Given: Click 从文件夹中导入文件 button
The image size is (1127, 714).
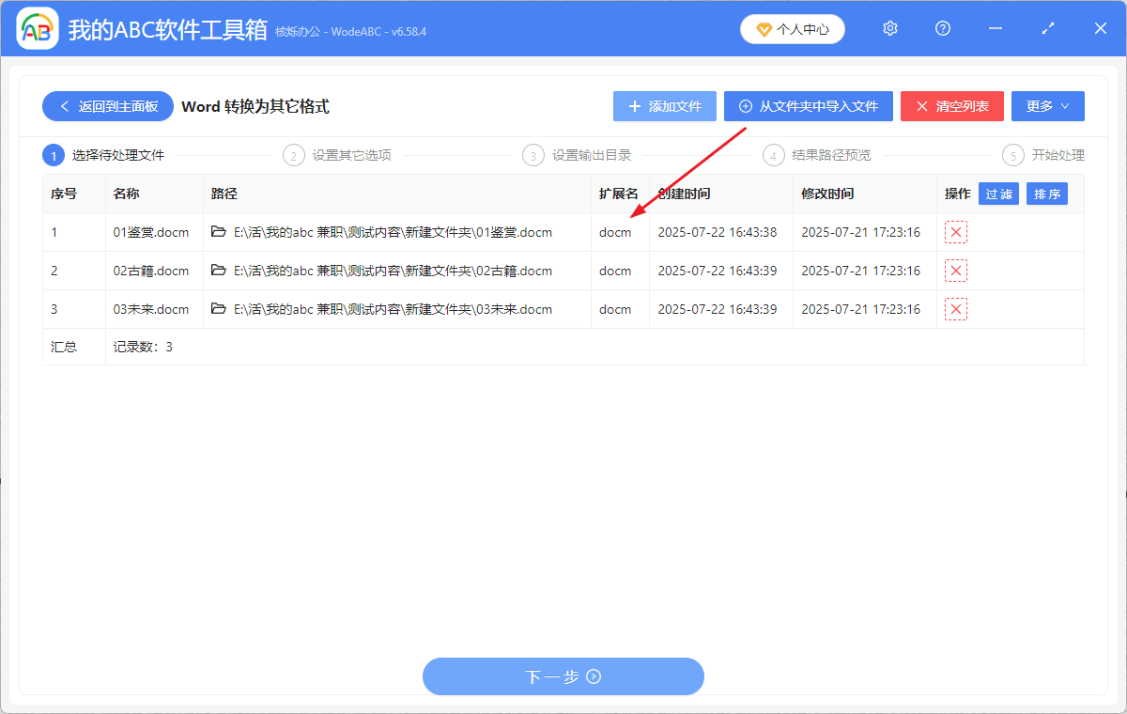Looking at the screenshot, I should (x=808, y=106).
